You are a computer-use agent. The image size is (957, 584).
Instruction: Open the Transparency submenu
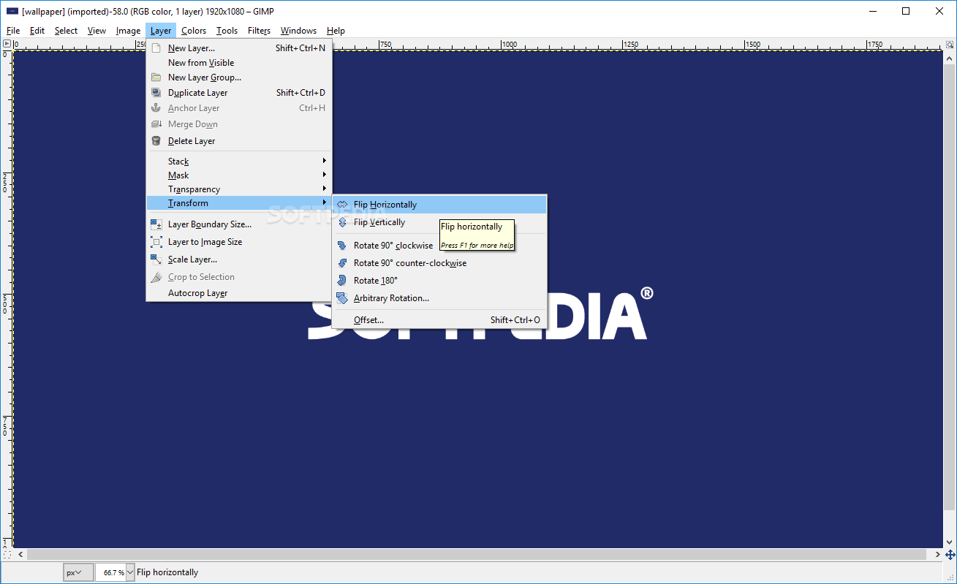pos(239,189)
